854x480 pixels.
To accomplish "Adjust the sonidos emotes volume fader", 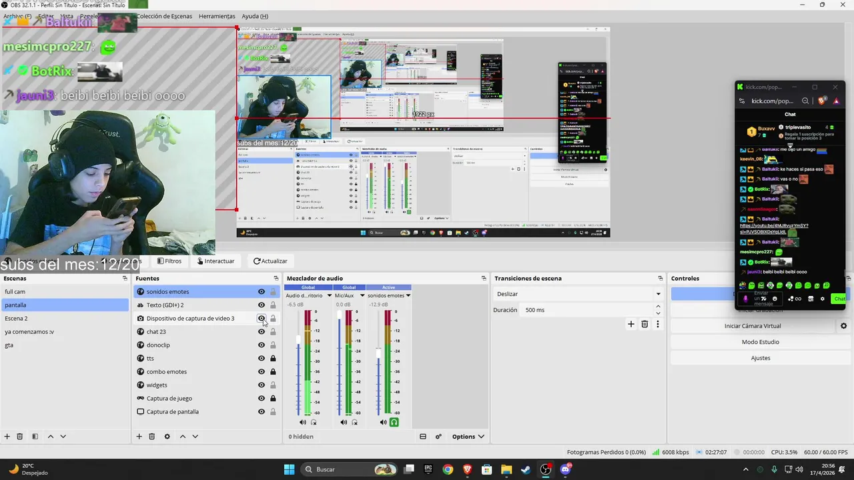I will [x=378, y=353].
